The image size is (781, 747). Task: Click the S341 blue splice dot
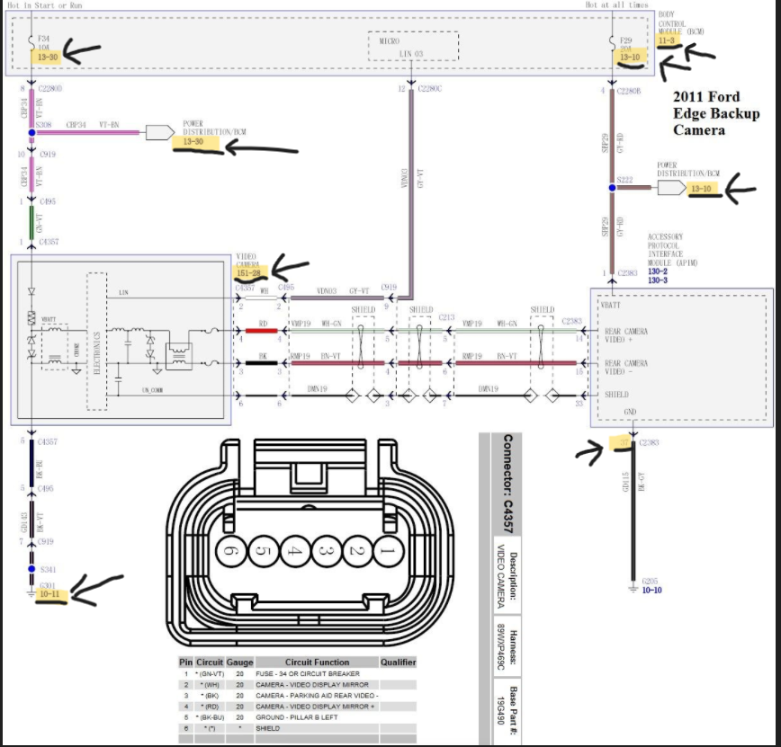[32, 570]
